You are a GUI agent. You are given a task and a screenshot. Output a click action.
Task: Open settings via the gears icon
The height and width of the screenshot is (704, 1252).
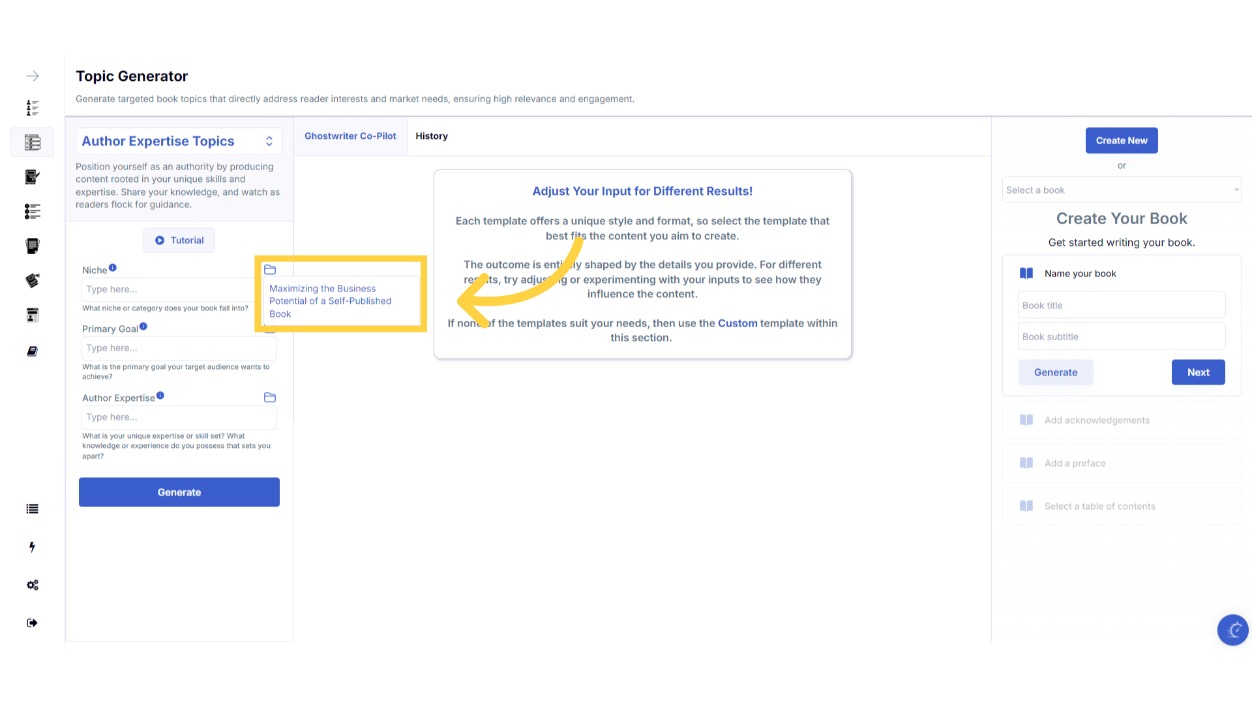click(32, 585)
